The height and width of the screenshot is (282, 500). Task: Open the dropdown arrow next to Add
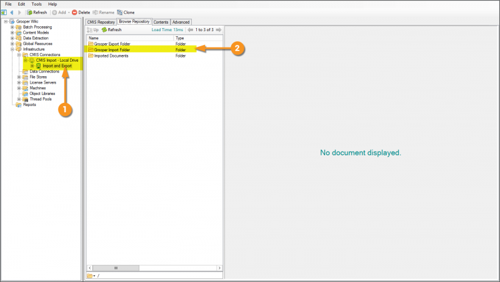(x=69, y=12)
